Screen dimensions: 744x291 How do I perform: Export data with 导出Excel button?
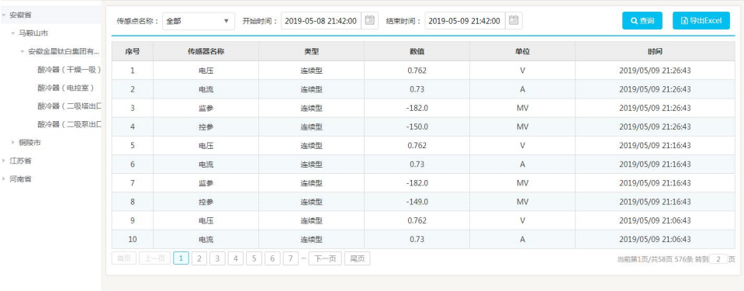(x=701, y=20)
